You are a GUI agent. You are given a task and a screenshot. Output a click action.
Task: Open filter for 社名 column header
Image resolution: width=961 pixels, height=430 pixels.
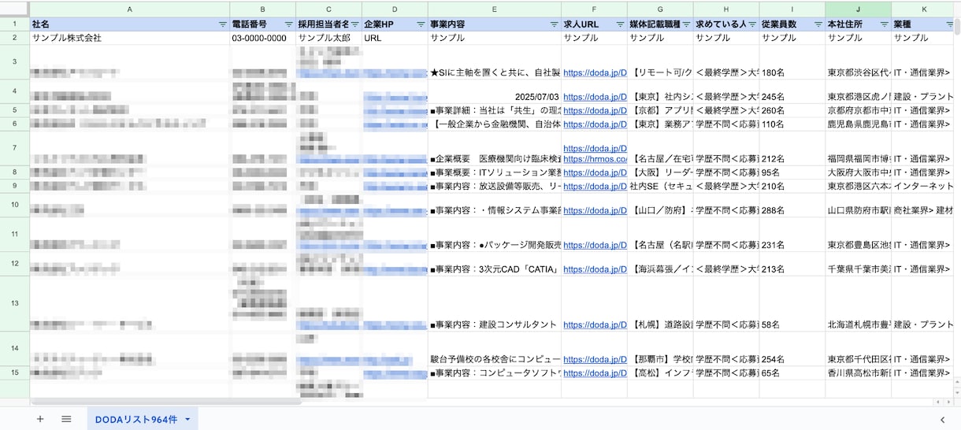pos(222,24)
